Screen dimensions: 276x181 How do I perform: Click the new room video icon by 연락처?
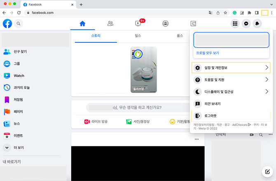(x=252, y=135)
